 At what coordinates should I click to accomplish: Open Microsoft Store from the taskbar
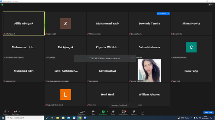click(63, 118)
